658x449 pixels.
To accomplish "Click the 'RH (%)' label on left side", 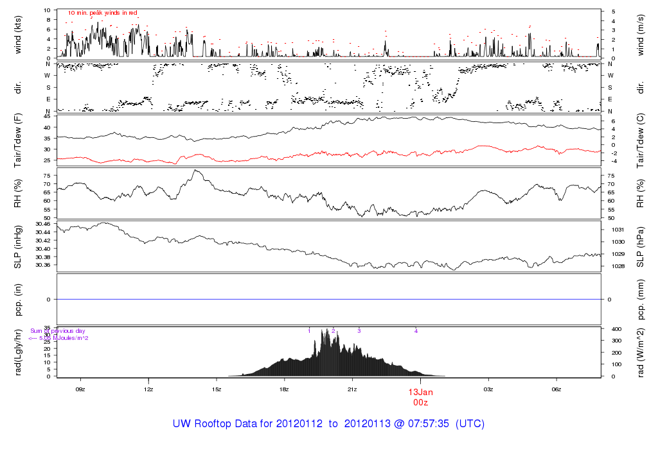I will pos(17,194).
